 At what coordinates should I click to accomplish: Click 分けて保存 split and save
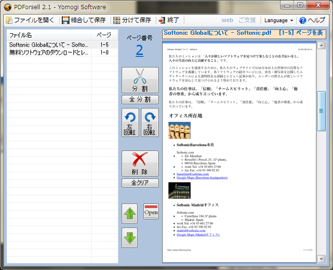(x=132, y=21)
